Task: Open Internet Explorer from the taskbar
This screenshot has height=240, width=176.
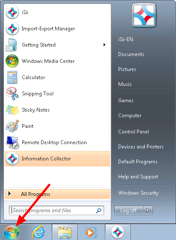Action: (x=38, y=232)
